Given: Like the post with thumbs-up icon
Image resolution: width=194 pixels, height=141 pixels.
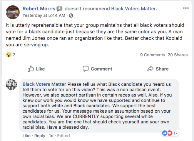Looking at the screenshot, I should coord(36,69).
